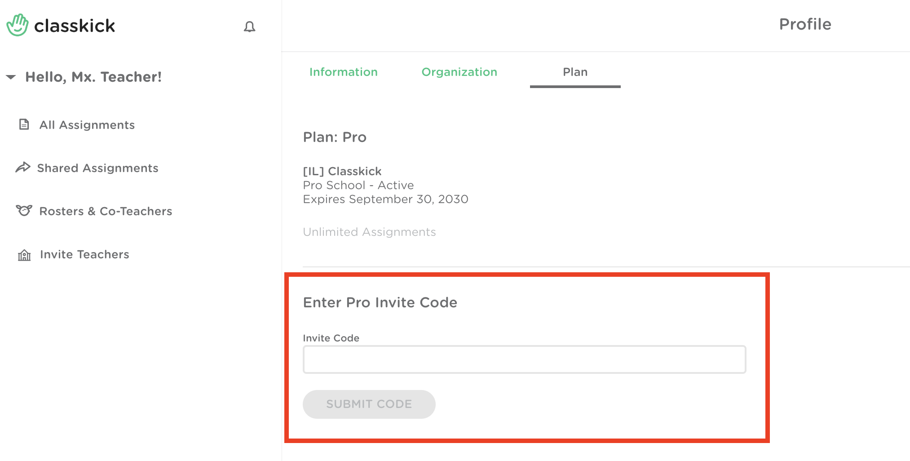Open Rosters & Co-Teachers text link
Viewport: 910px width, 461px height.
[106, 211]
